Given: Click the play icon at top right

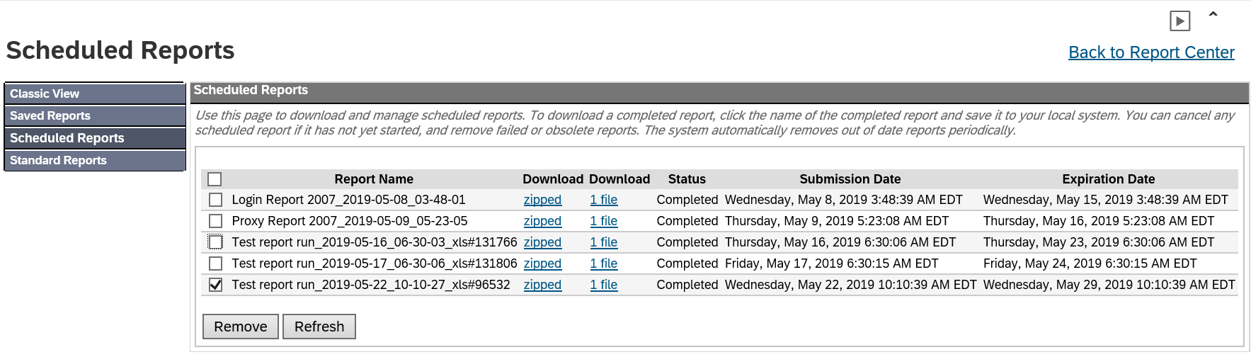Looking at the screenshot, I should (1179, 21).
